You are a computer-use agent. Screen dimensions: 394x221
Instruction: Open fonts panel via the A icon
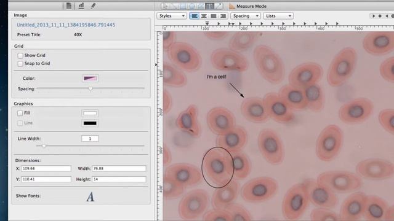(90, 196)
